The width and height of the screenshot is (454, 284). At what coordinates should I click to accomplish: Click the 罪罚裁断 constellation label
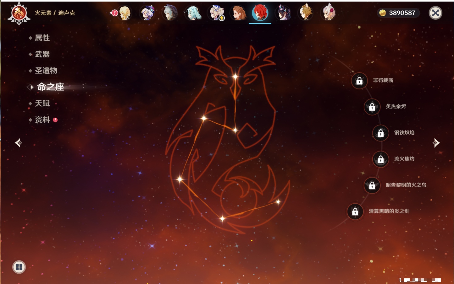pyautogui.click(x=383, y=80)
